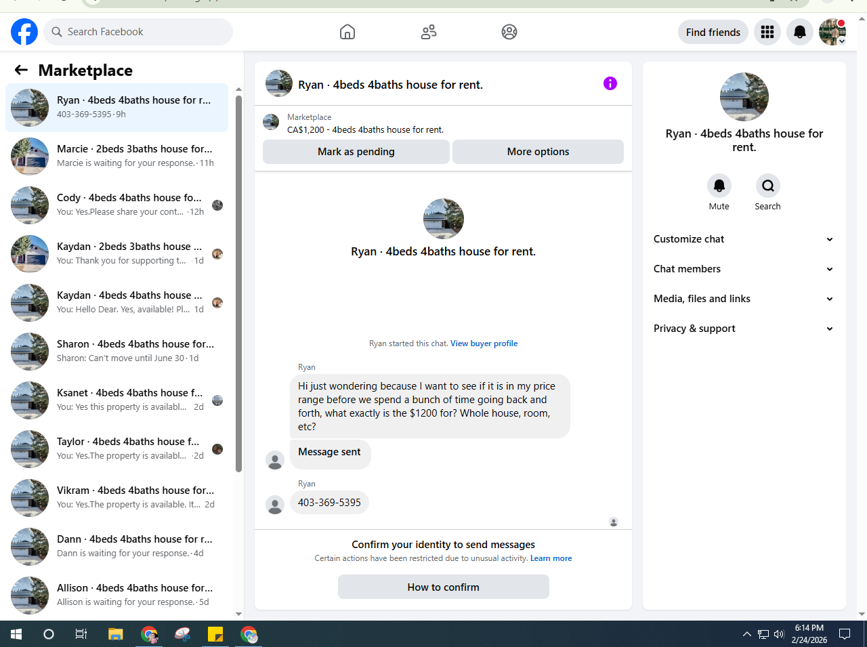The height and width of the screenshot is (647, 867).
Task: Expand Media, files and links section
Action: pyautogui.click(x=744, y=299)
